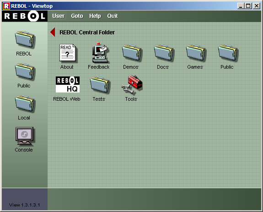The image size is (263, 212).
Task: Click the Feedback label
Action: point(99,67)
